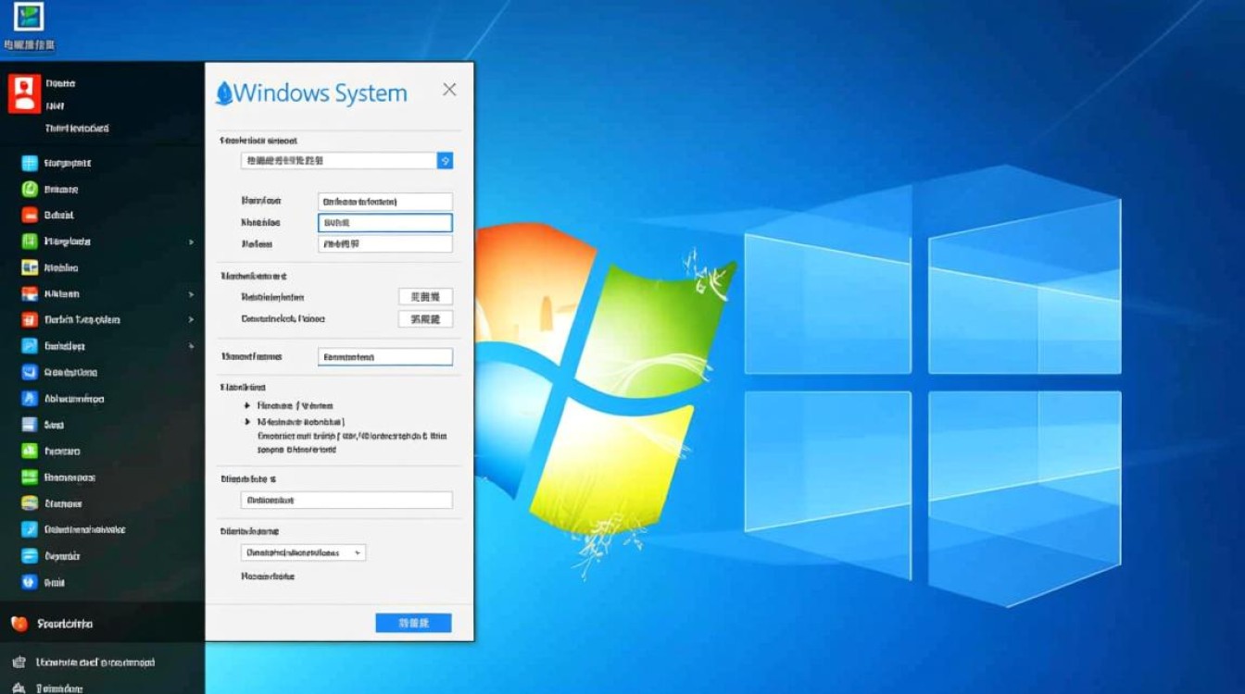Select the text entry beside the basket icon

[x=94, y=663]
